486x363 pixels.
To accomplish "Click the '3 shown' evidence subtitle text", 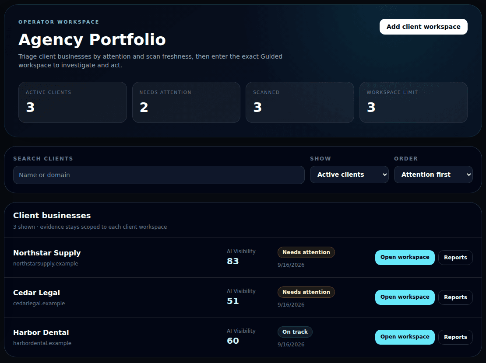I will click(90, 227).
